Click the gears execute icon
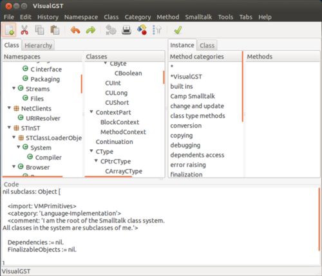 [111, 30]
